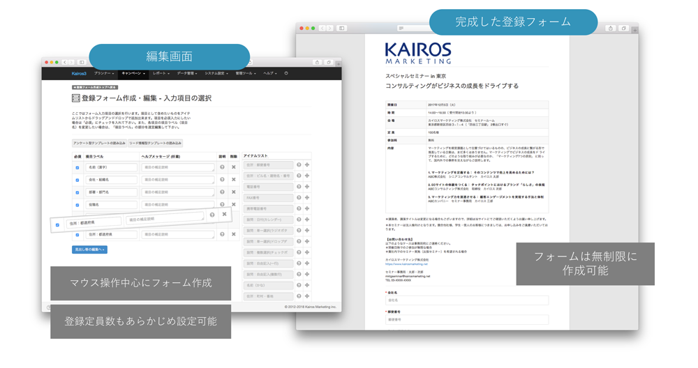Click リード情報型テンプレートの読み込み button
This screenshot has height=368, width=698.
(x=156, y=143)
